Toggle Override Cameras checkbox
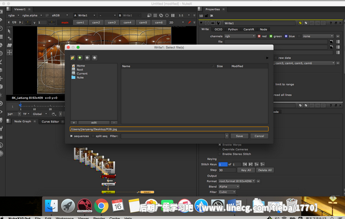The height and width of the screenshot is (219, 345). click(x=220, y=150)
